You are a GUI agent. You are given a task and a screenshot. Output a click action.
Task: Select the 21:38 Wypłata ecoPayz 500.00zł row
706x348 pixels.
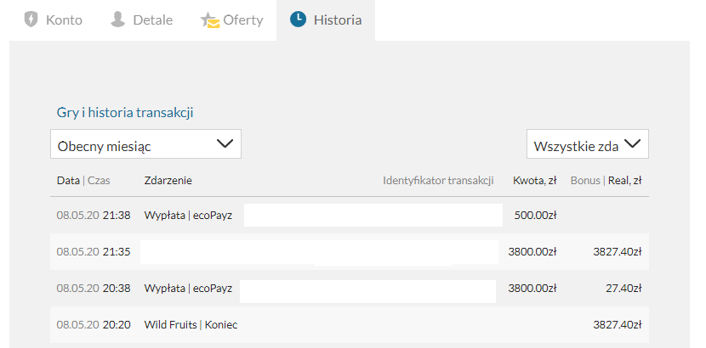[350, 215]
